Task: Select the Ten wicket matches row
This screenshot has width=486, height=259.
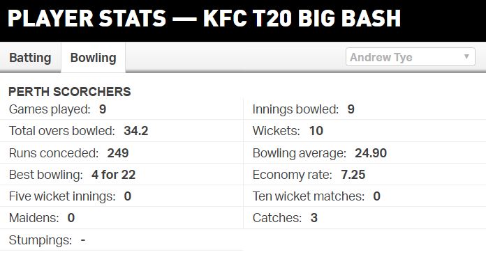Action: point(364,196)
